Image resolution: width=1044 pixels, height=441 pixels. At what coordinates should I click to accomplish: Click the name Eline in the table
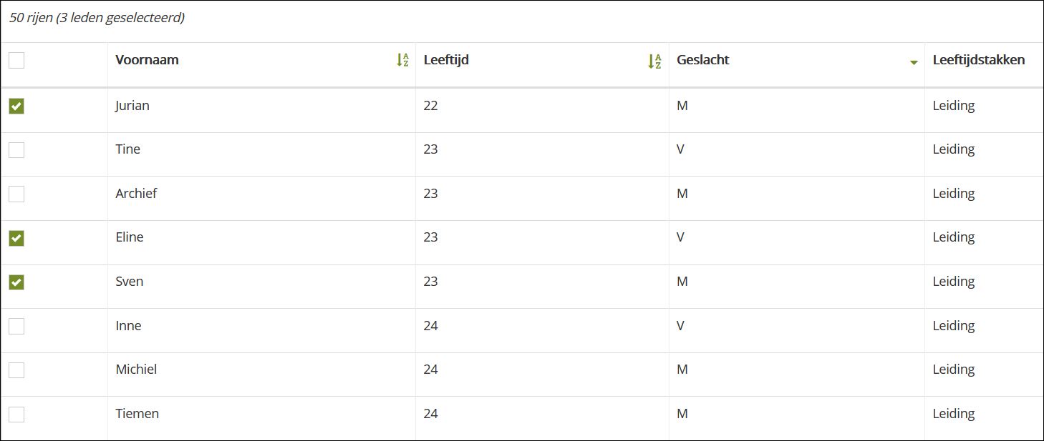coord(130,237)
